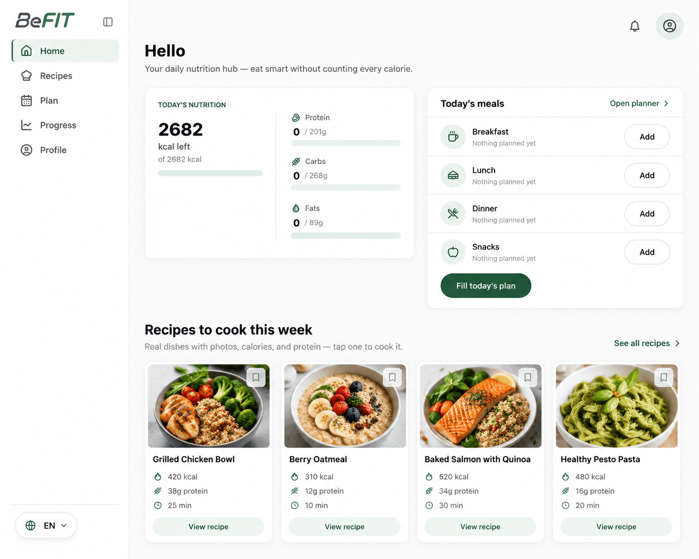Open the Berry Oatmeal photo
Viewport: 699px width, 559px height.
[345, 406]
